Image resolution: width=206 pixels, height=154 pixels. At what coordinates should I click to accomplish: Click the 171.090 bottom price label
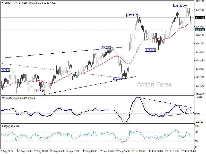point(40,91)
